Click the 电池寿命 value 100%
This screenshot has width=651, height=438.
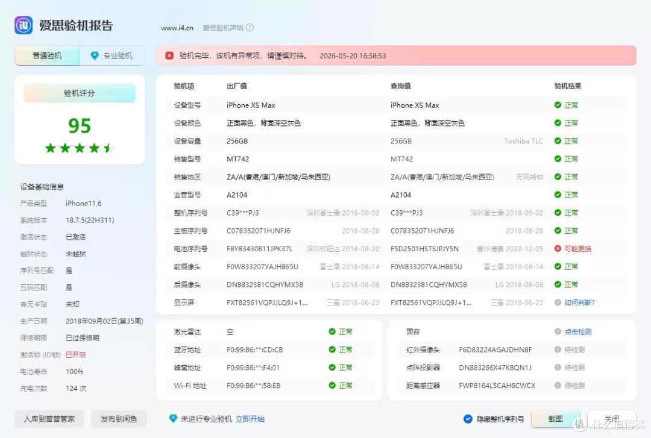[x=74, y=372]
